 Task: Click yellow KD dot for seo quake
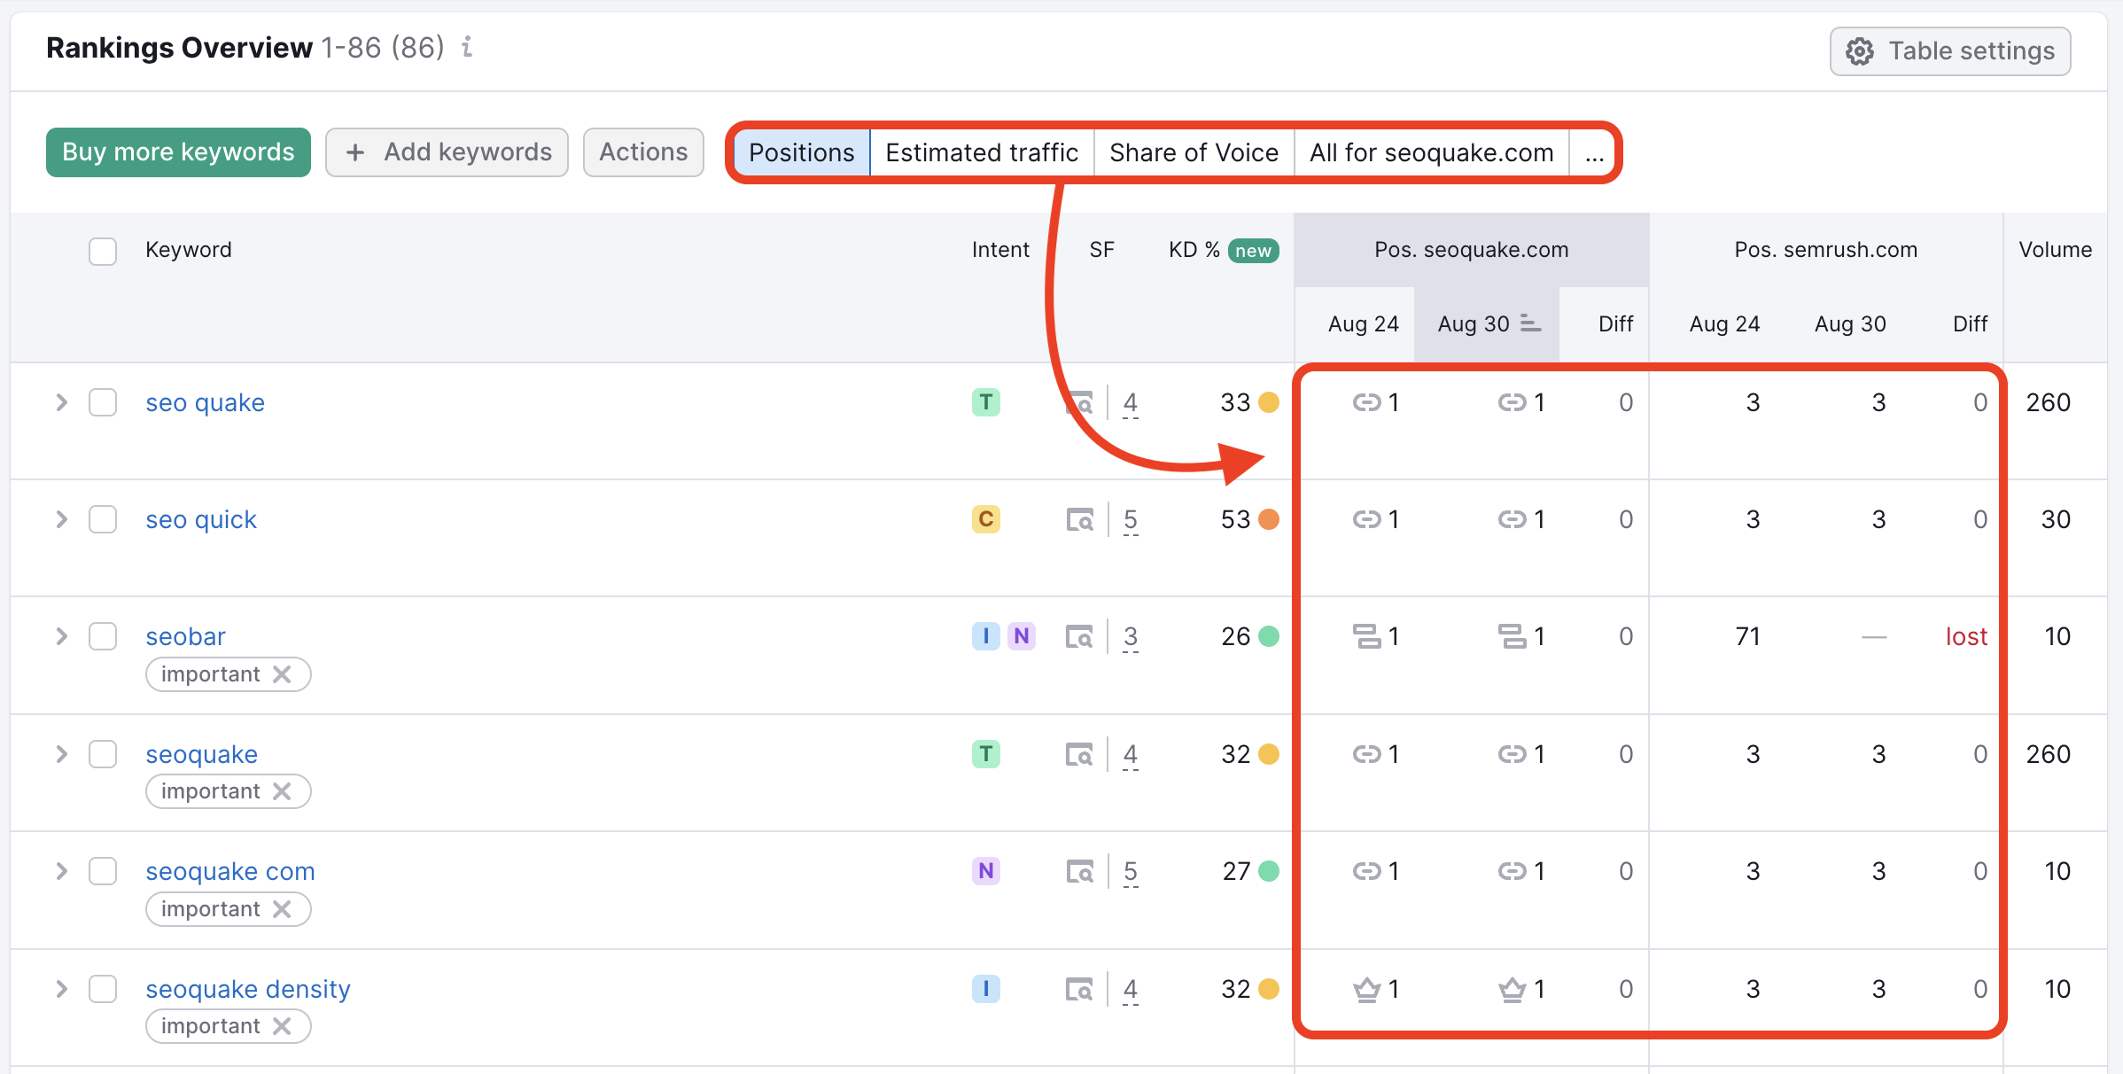1269,402
